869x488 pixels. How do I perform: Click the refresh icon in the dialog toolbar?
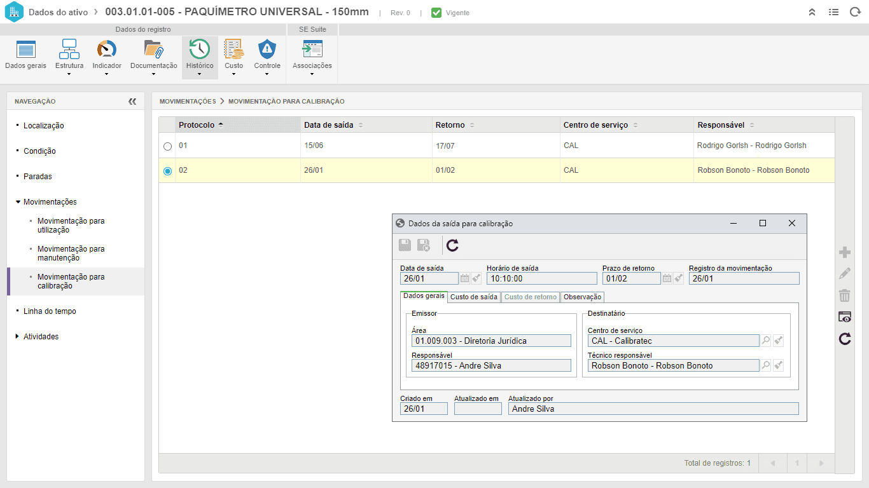pyautogui.click(x=452, y=245)
